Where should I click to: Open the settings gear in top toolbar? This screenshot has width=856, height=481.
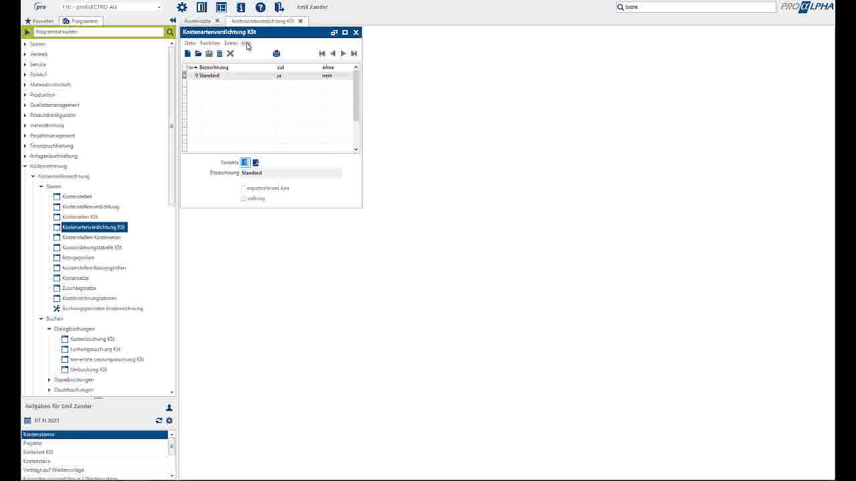(x=182, y=7)
